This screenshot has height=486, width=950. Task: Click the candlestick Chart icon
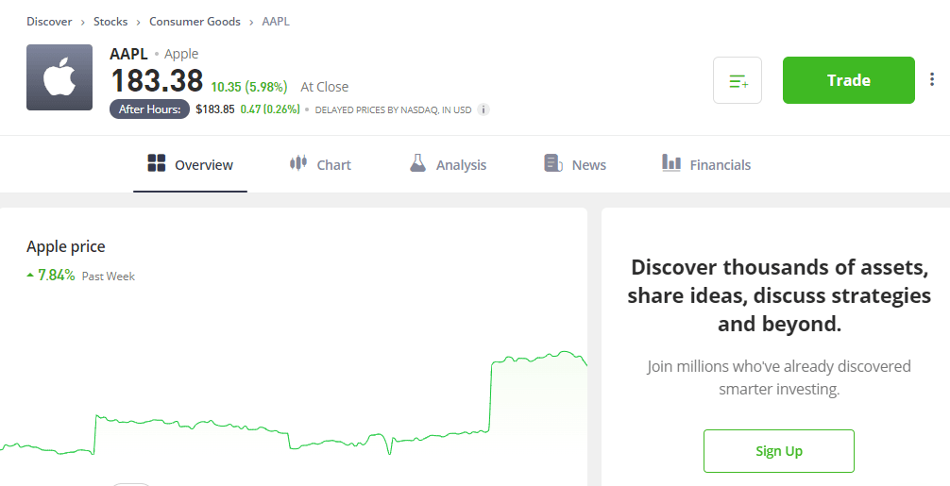(x=298, y=163)
